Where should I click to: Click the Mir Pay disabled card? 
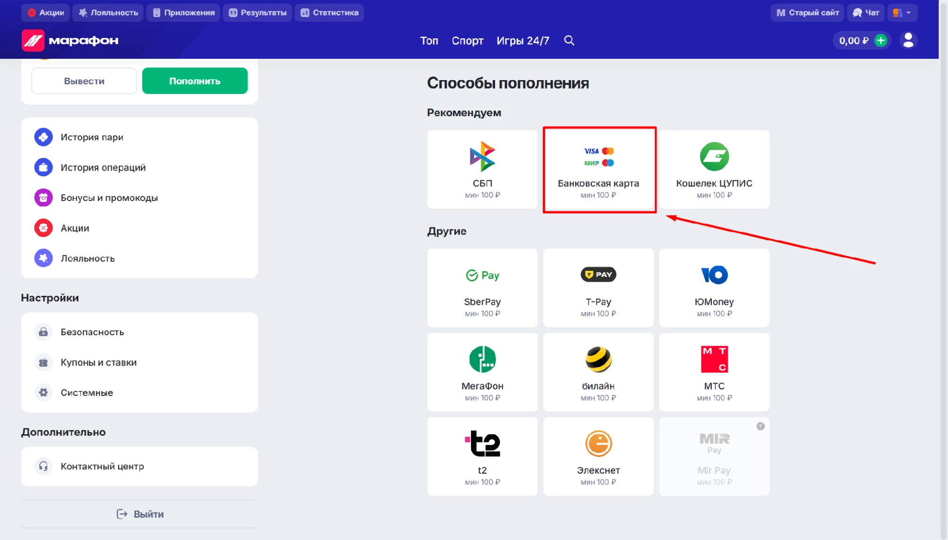tap(714, 457)
